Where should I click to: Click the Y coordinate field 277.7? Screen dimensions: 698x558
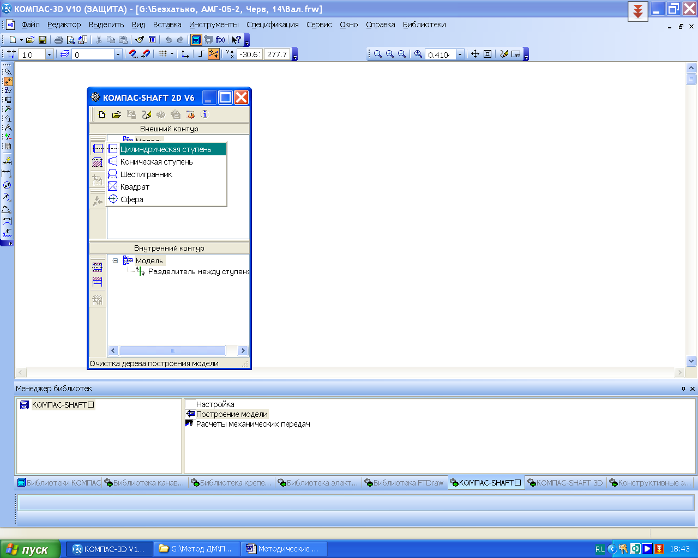pos(278,54)
